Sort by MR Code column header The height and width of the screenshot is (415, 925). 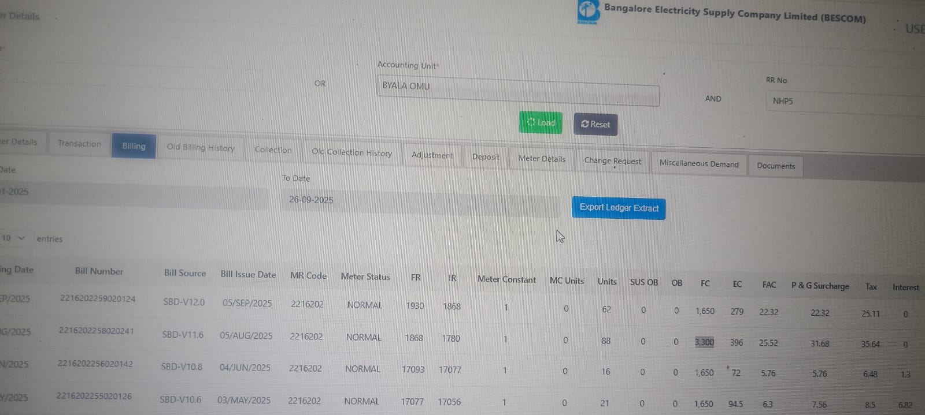(x=309, y=276)
